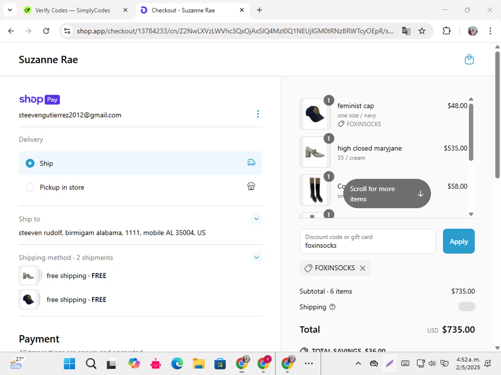The image size is (501, 375).
Task: Click the order items scroll up arrow
Action: [471, 99]
